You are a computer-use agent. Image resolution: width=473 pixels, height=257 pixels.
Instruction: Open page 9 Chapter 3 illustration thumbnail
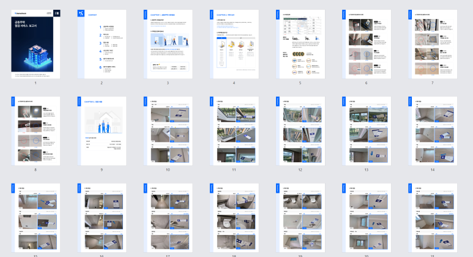[102, 131]
